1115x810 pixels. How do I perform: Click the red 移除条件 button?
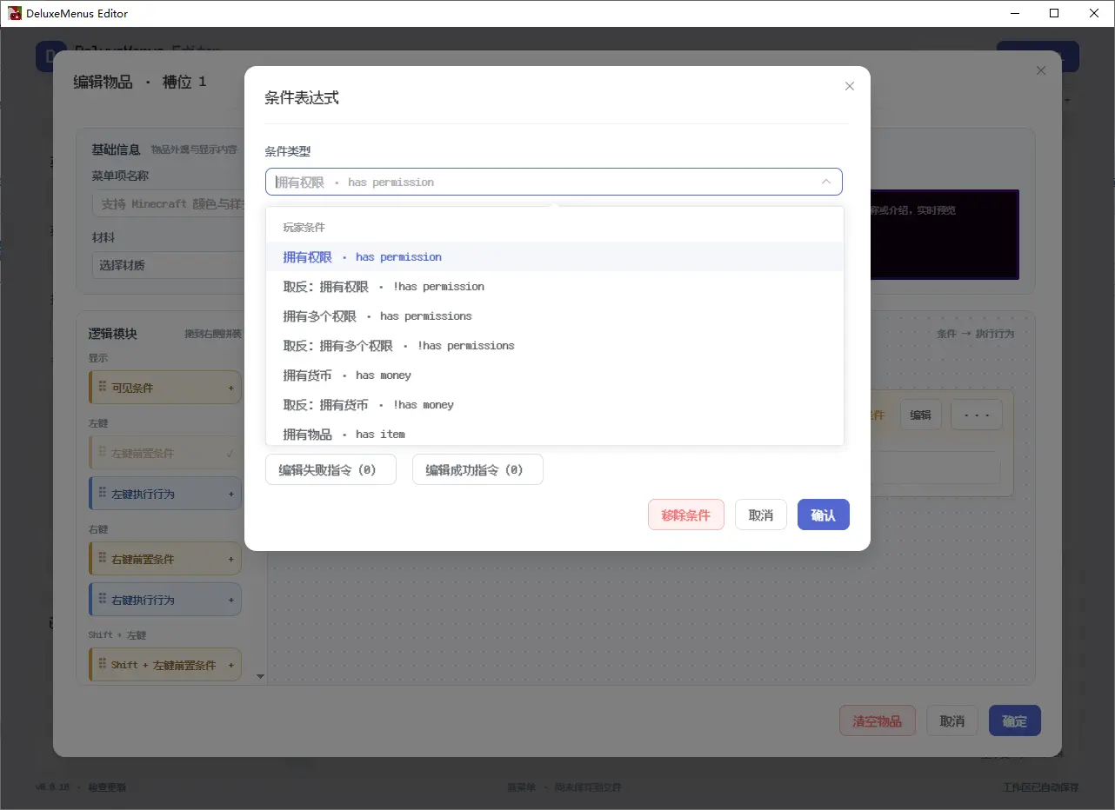coord(686,515)
